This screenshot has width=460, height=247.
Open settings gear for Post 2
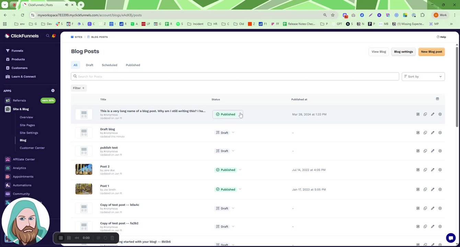[x=440, y=170]
